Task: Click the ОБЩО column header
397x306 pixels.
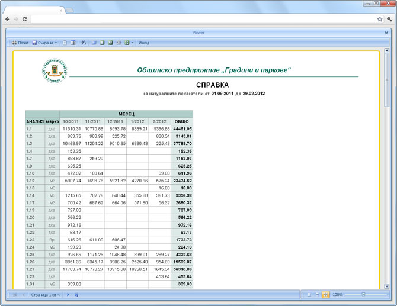Action: coord(182,121)
